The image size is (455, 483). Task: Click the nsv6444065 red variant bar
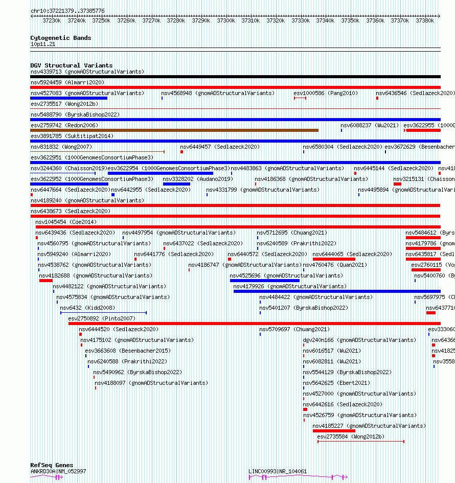coord(334,259)
